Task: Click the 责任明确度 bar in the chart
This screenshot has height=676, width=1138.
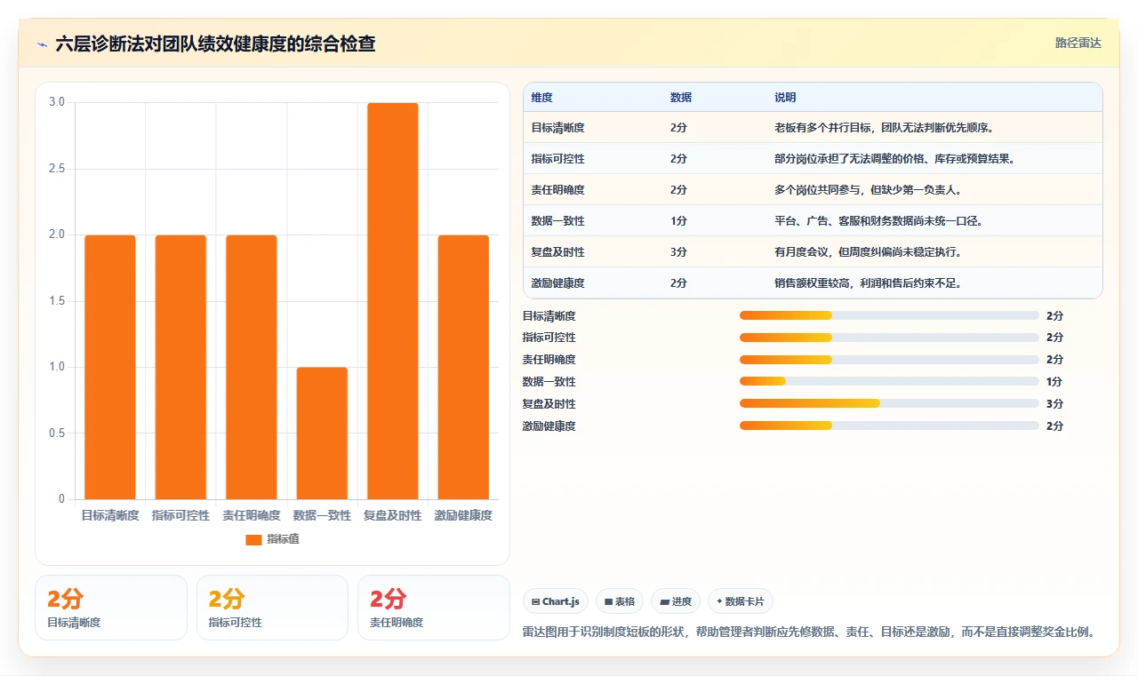Action: pyautogui.click(x=252, y=367)
